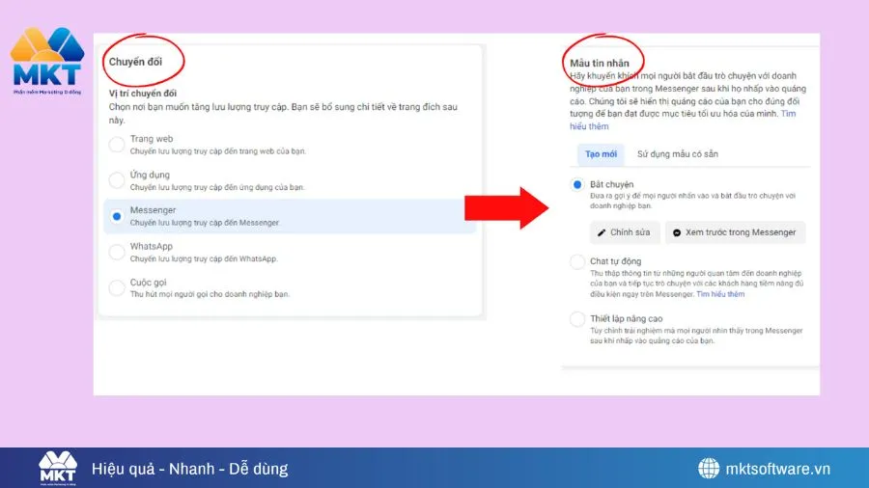
Task: Choose the Chat tự động radio option
Action: [577, 261]
